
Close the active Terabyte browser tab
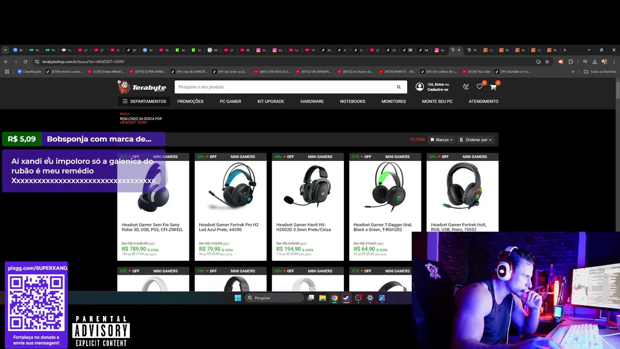click(x=459, y=50)
